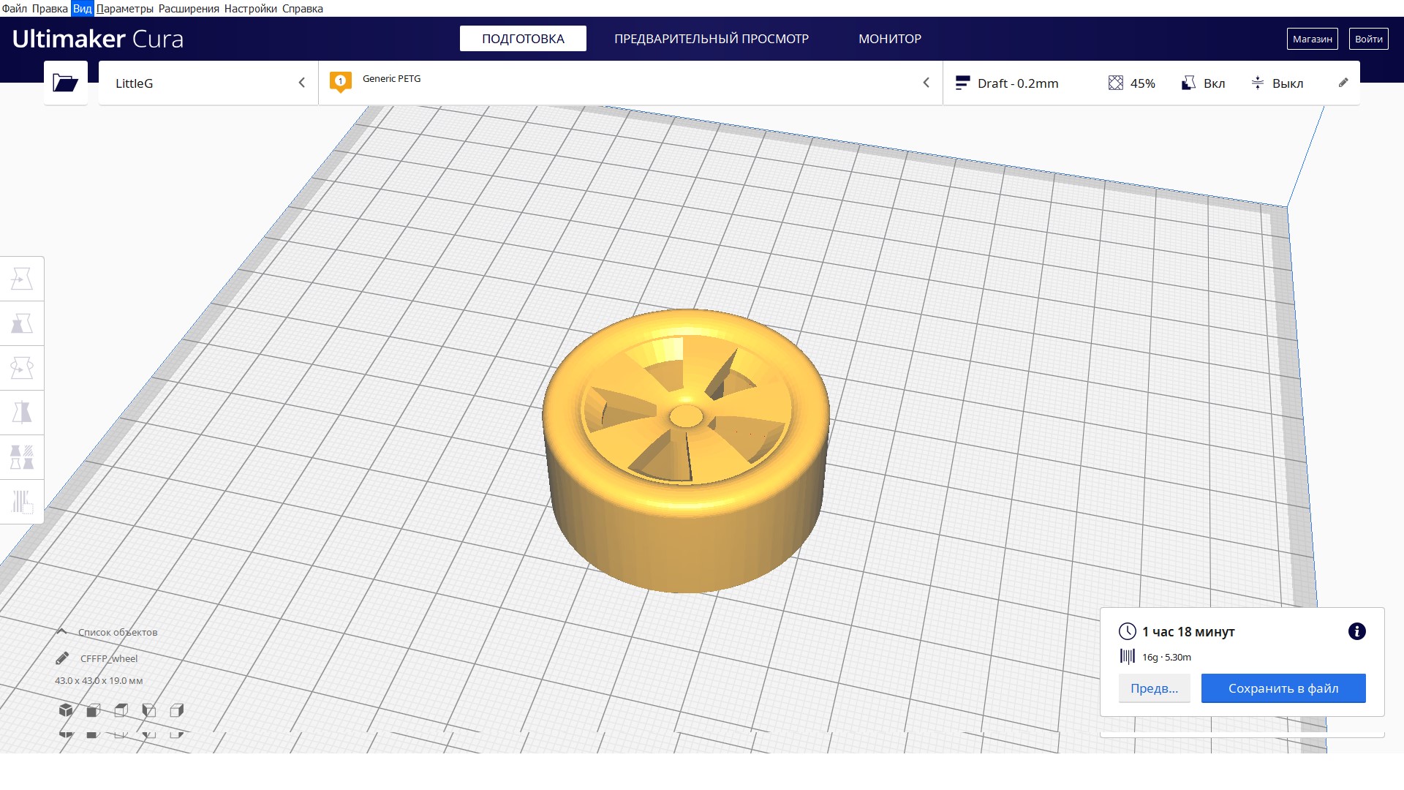Click pencil icon next to CFFFP_wheel name
This screenshot has height=790, width=1404.
coord(62,658)
